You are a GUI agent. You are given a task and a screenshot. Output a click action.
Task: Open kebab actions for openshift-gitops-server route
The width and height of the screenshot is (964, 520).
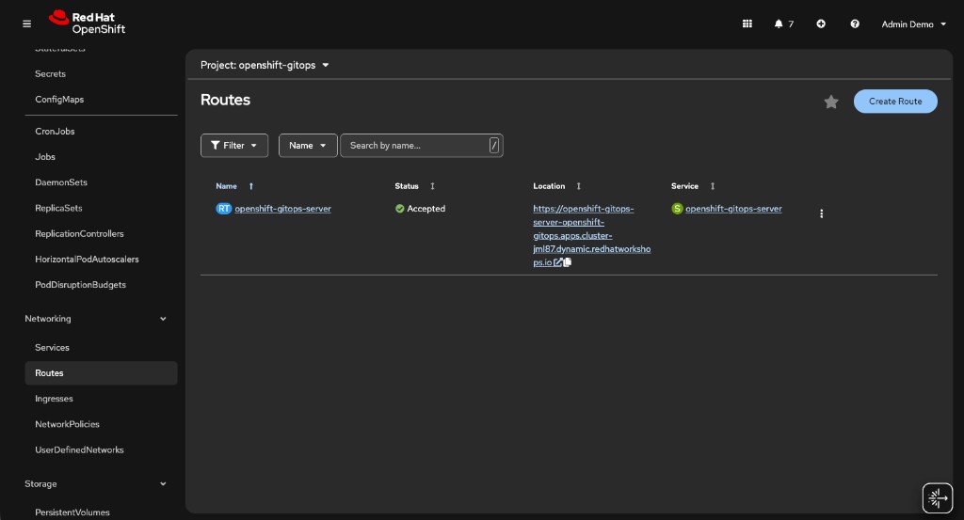coord(821,213)
